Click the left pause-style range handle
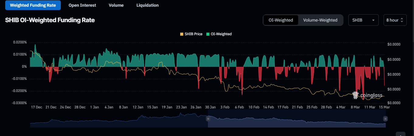This screenshot has height=136, width=414. (208, 119)
